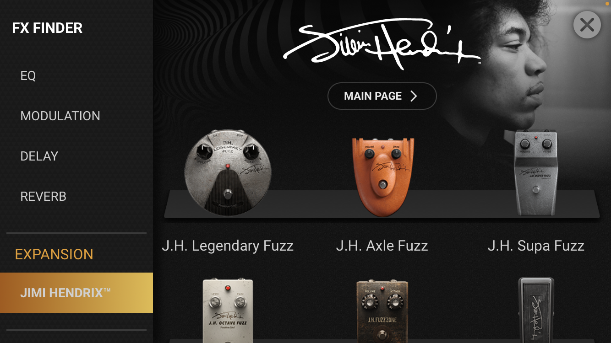This screenshot has width=611, height=343.
Task: Select the Jimi Hendrix wah pedal
Action: click(x=536, y=310)
